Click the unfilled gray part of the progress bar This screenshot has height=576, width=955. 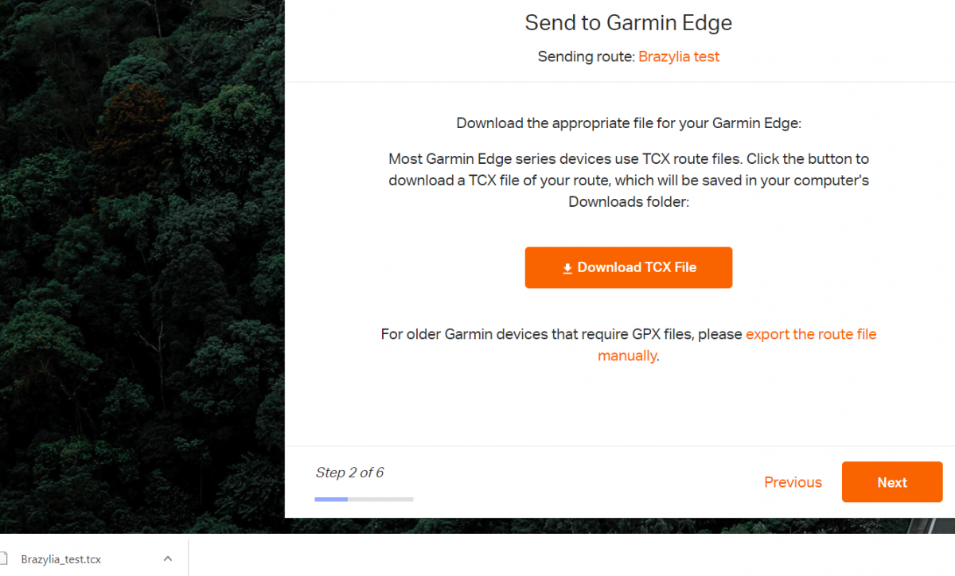click(x=380, y=499)
